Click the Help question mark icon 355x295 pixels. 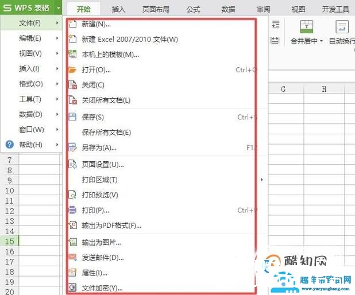[10, 144]
